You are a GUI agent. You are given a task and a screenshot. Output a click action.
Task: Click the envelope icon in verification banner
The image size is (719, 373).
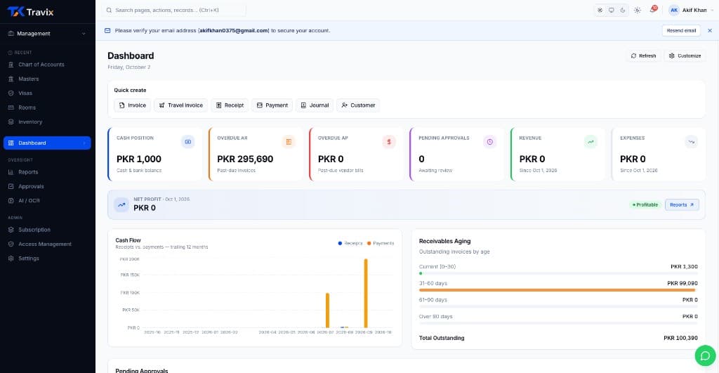[x=107, y=31]
